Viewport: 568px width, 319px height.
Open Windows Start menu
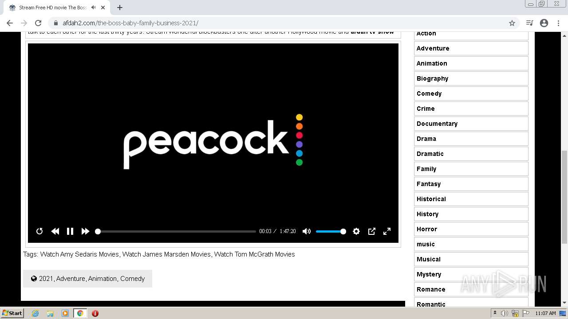(x=12, y=313)
